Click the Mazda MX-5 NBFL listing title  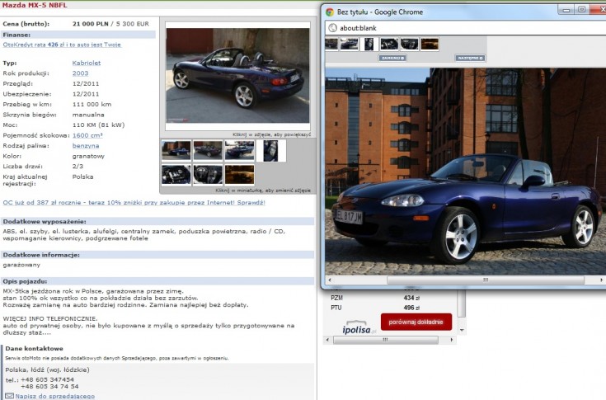click(x=35, y=5)
